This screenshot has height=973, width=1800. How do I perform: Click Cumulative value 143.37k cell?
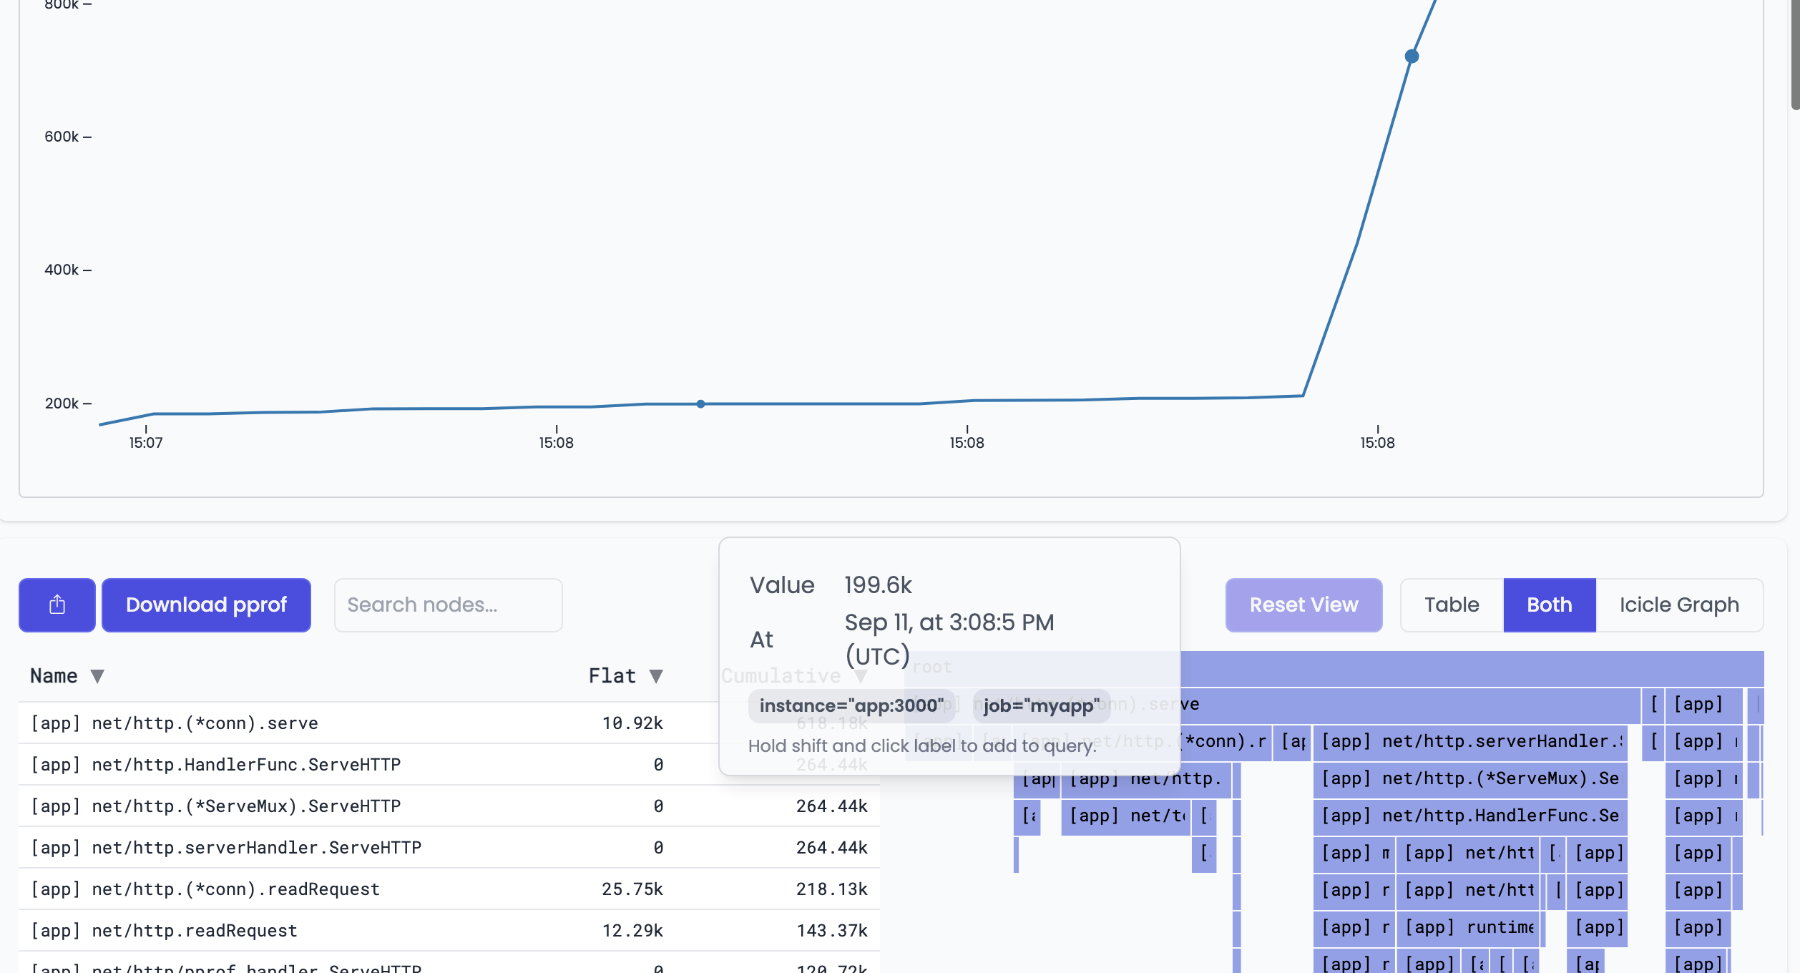click(x=831, y=930)
